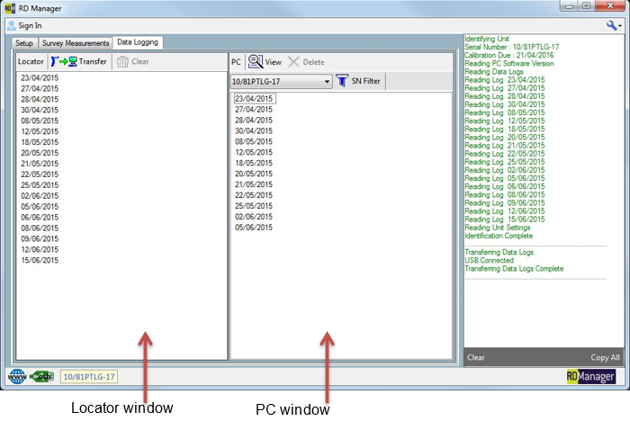
Task: Select 12/05/2015 in the Locator list
Action: pyautogui.click(x=40, y=131)
